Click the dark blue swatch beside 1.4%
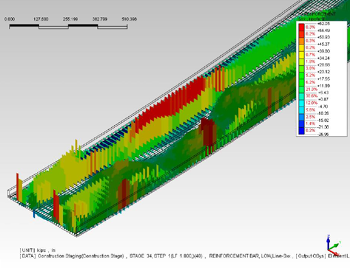 coord(301,124)
